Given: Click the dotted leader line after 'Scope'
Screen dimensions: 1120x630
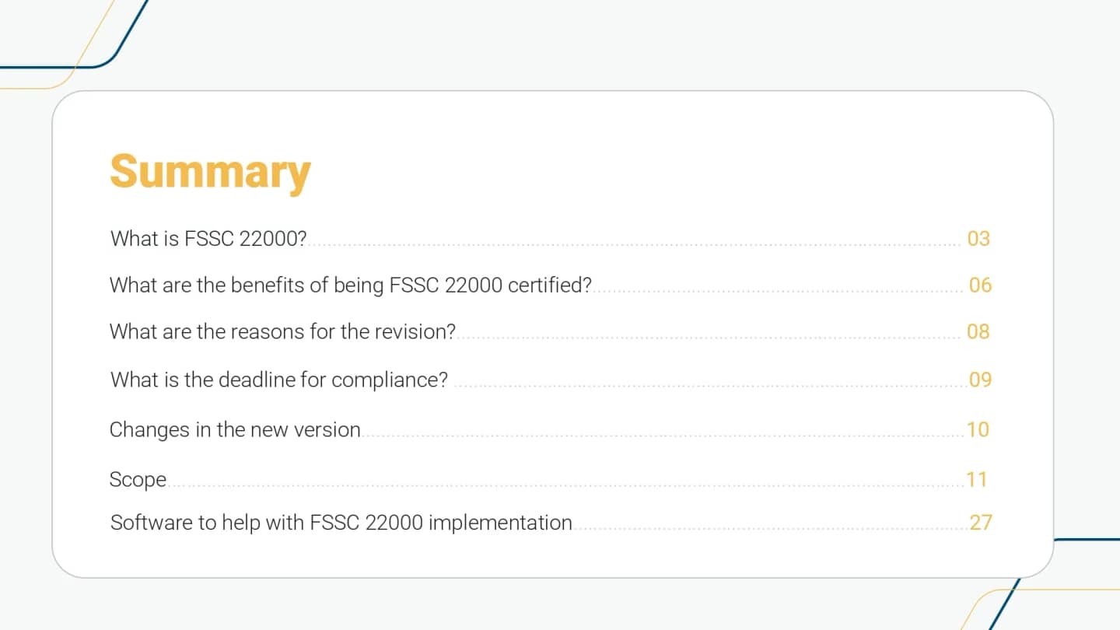Looking at the screenshot, I should pyautogui.click(x=564, y=486).
